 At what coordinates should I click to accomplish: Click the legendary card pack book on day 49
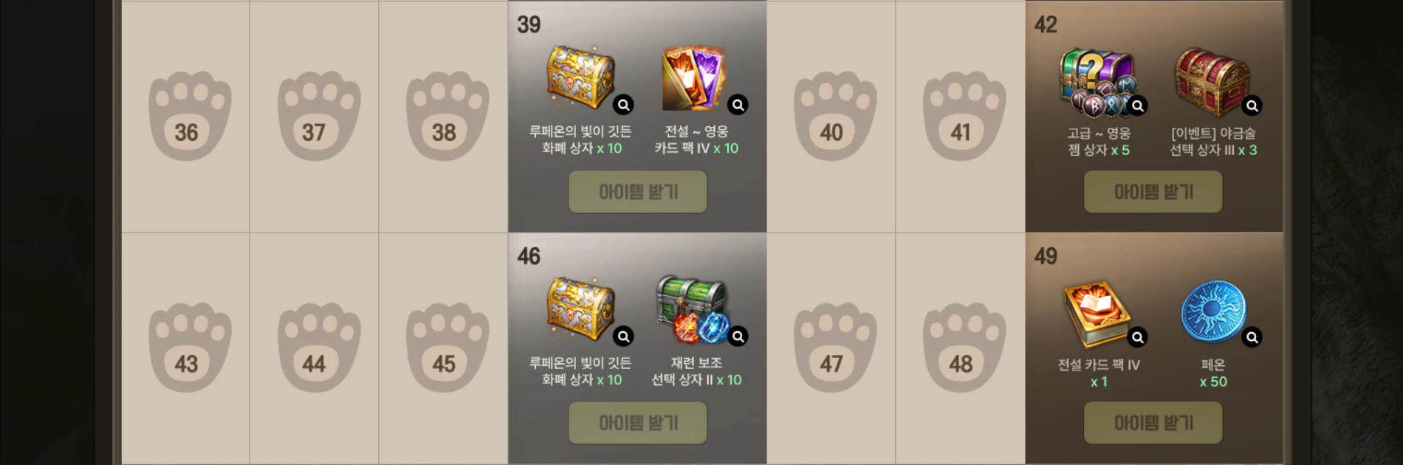[x=1097, y=313]
